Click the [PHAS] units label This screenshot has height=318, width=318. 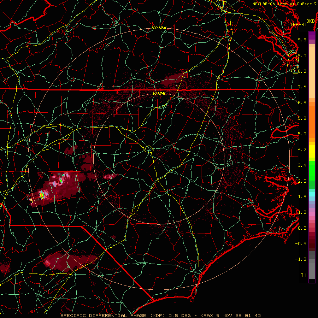pos(299,24)
